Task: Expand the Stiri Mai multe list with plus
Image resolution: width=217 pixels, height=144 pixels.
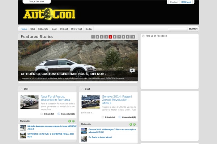Action: coord(69,121)
